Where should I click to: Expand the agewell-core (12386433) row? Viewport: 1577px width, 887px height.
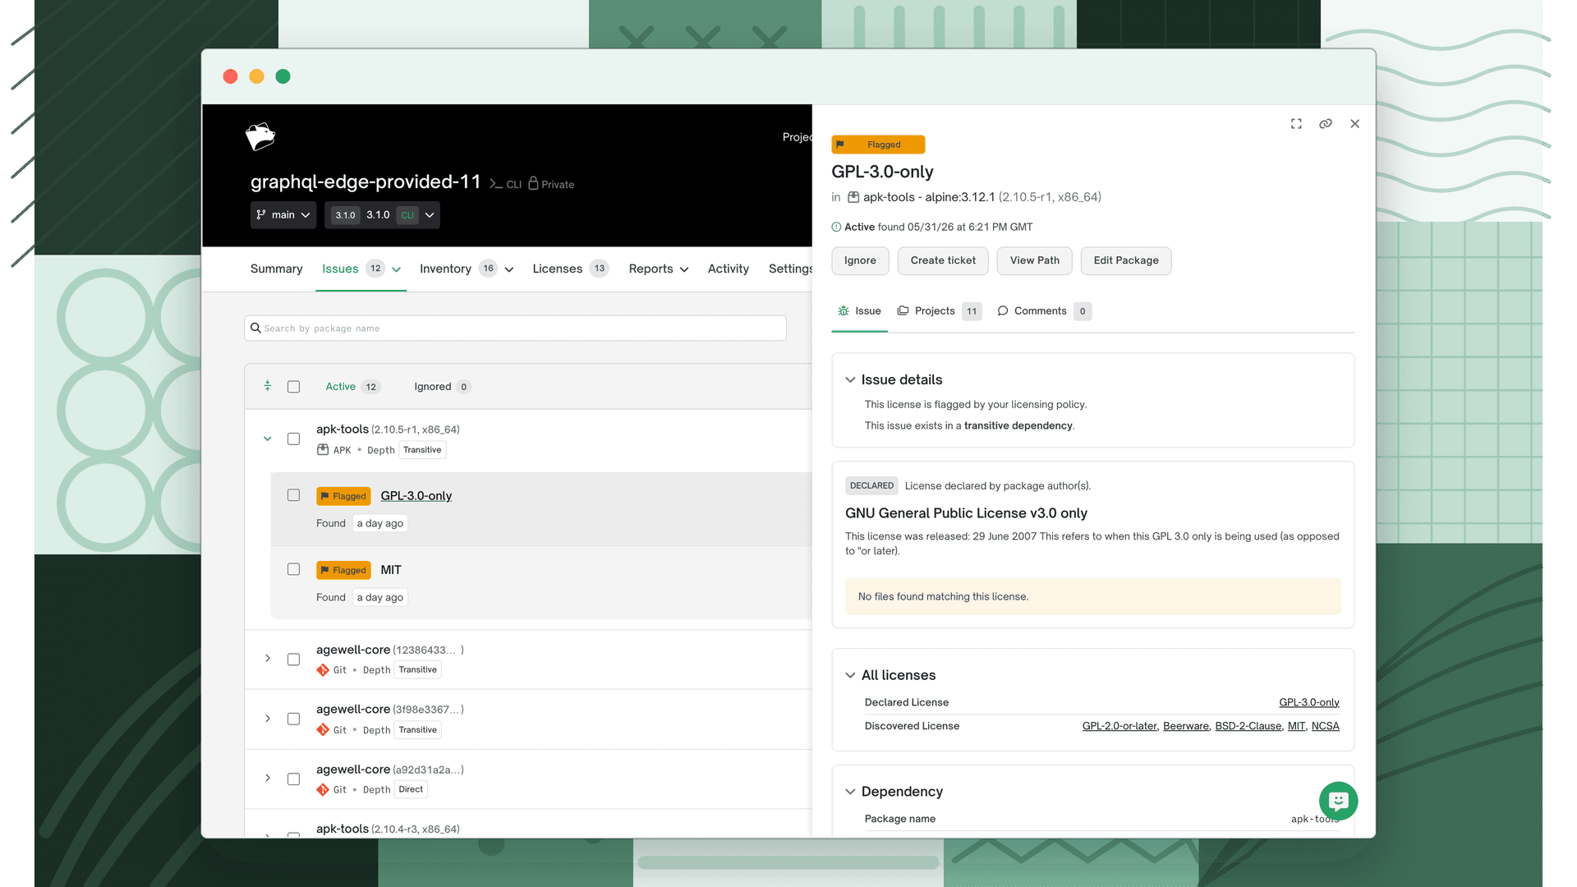pos(268,659)
